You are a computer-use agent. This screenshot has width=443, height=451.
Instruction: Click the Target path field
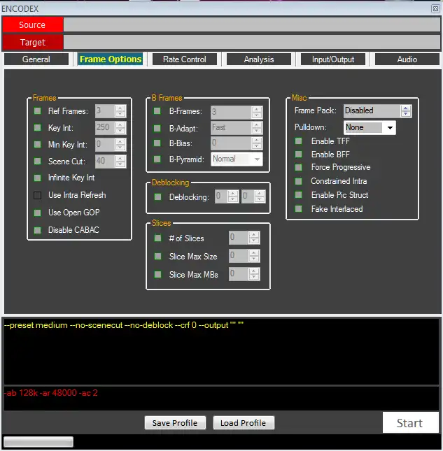(252, 42)
